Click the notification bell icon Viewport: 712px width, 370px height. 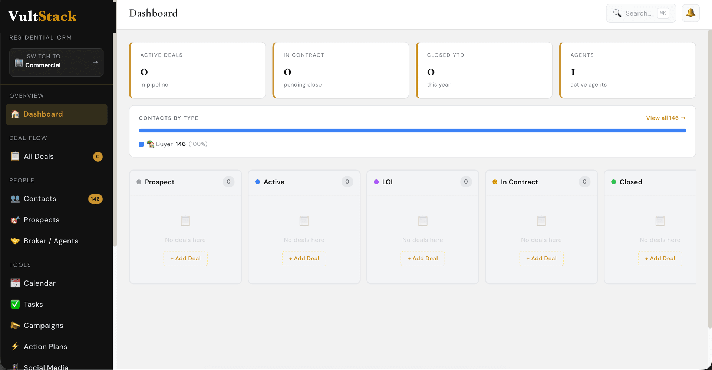690,13
